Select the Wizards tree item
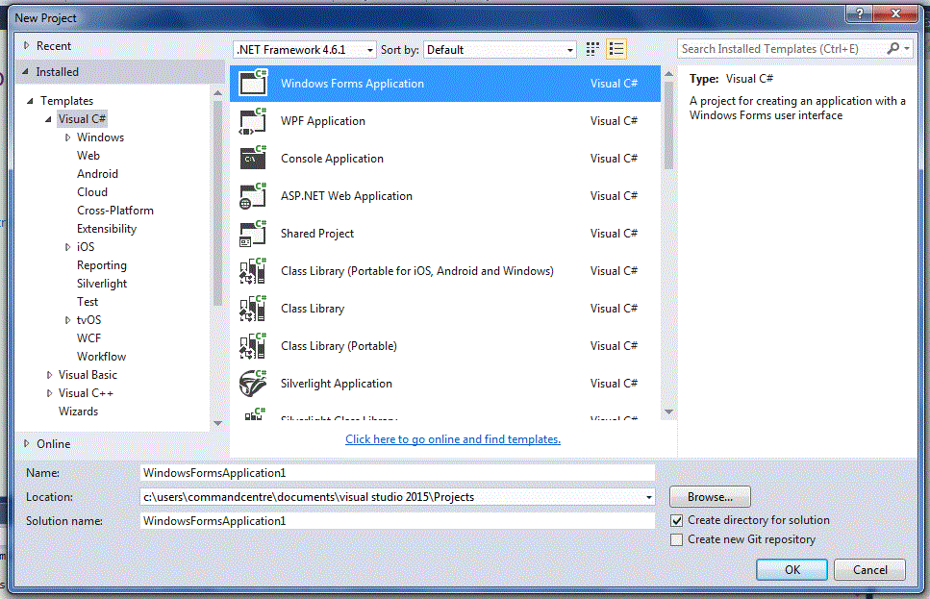Screen dimensions: 930x599 (78, 411)
